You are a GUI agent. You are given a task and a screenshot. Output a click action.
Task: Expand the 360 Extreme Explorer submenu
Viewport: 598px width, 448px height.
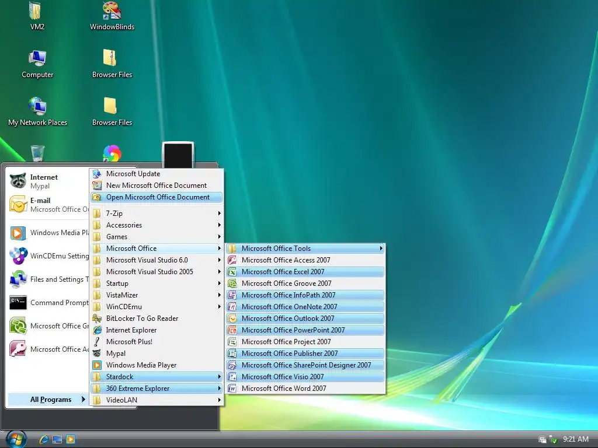tap(157, 388)
